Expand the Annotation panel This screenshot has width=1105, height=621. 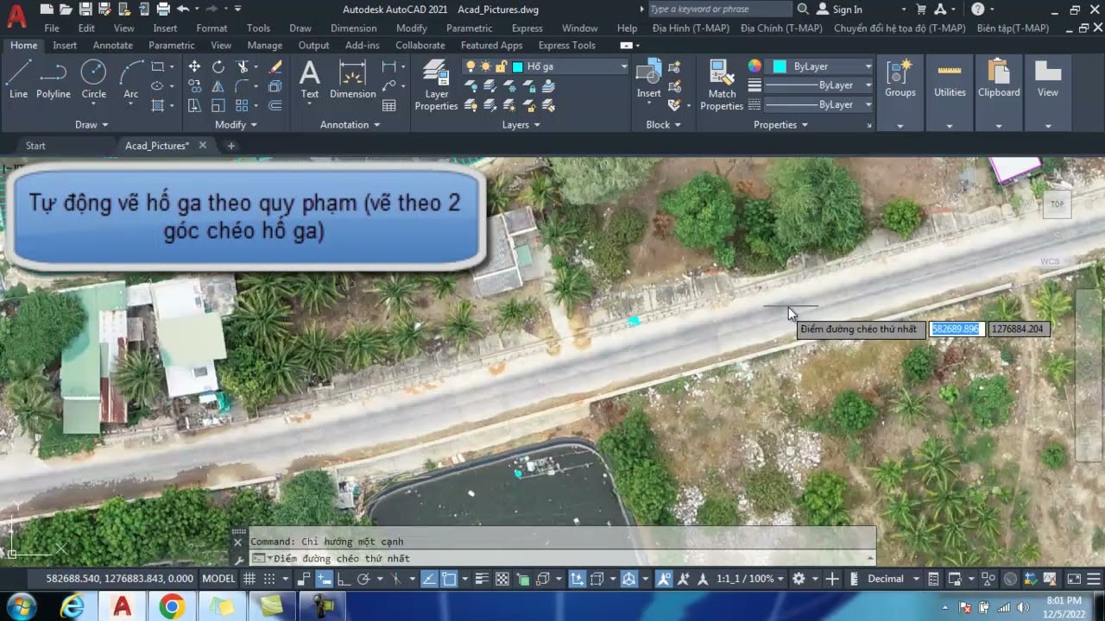[x=350, y=124]
